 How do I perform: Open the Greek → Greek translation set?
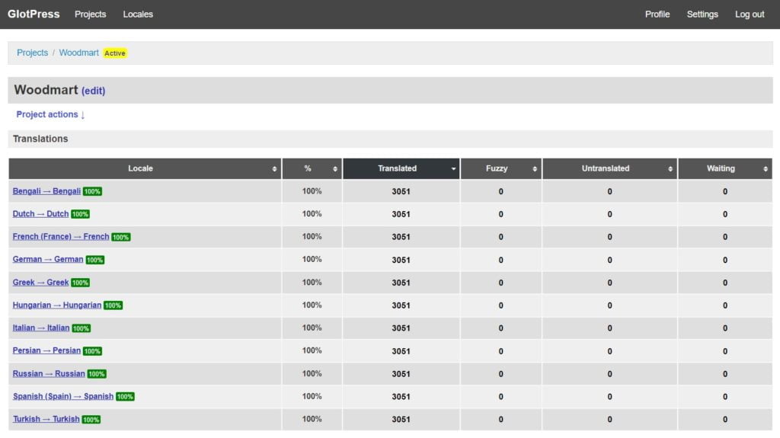click(x=40, y=282)
